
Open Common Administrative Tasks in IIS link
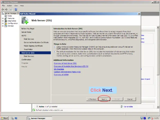tap(67, 72)
